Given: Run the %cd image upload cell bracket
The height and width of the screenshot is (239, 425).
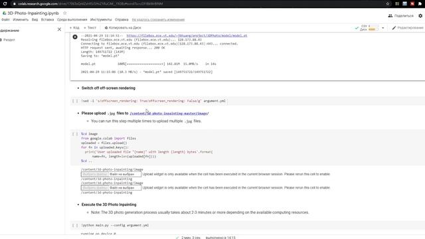Looking at the screenshot, I should click(75, 134).
